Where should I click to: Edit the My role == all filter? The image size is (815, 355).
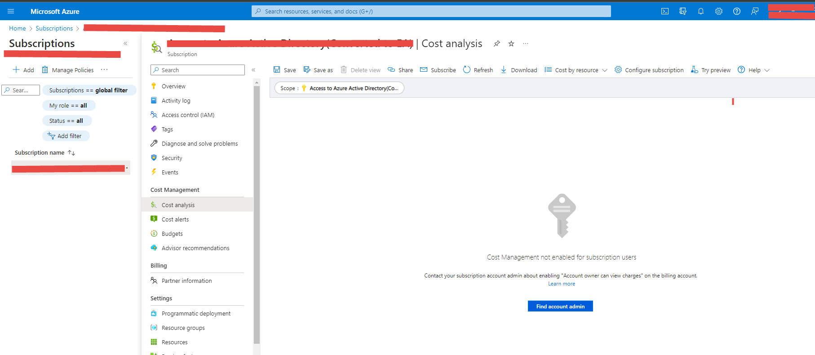[68, 105]
